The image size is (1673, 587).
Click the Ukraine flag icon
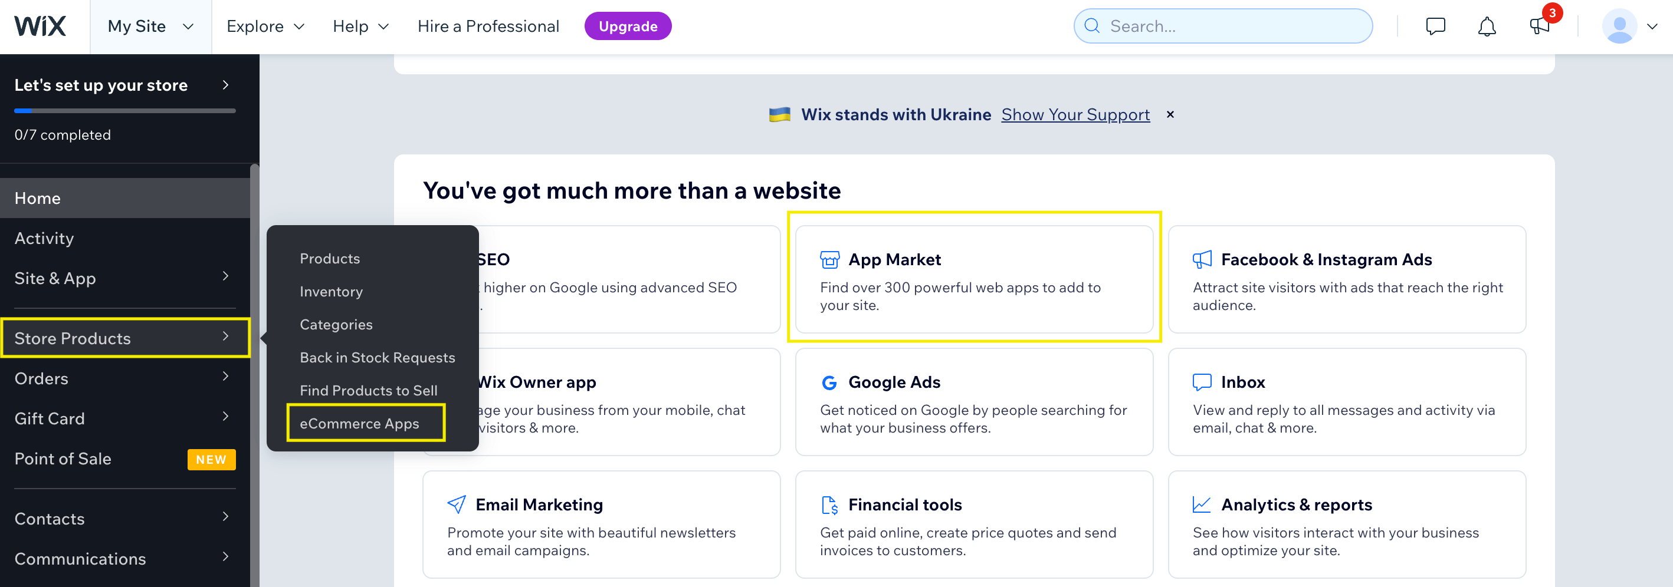(780, 115)
